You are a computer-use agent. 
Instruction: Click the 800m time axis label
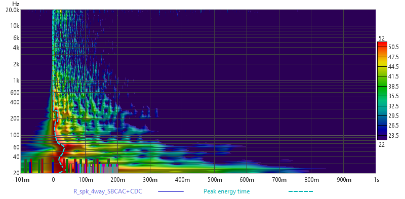pyautogui.click(x=311, y=179)
